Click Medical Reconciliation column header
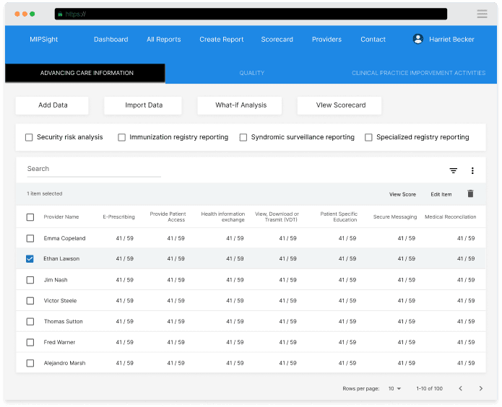502x407 pixels. pos(450,217)
